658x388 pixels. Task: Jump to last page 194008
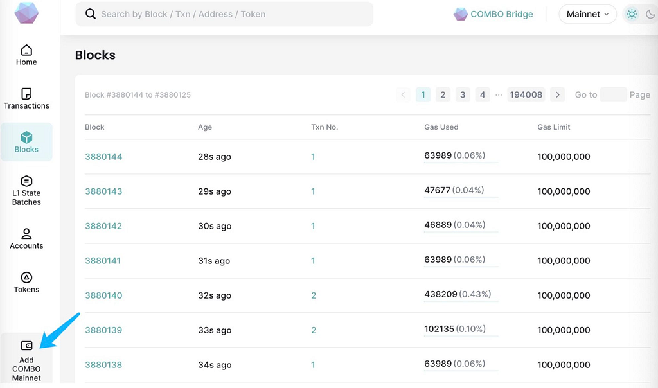click(526, 95)
